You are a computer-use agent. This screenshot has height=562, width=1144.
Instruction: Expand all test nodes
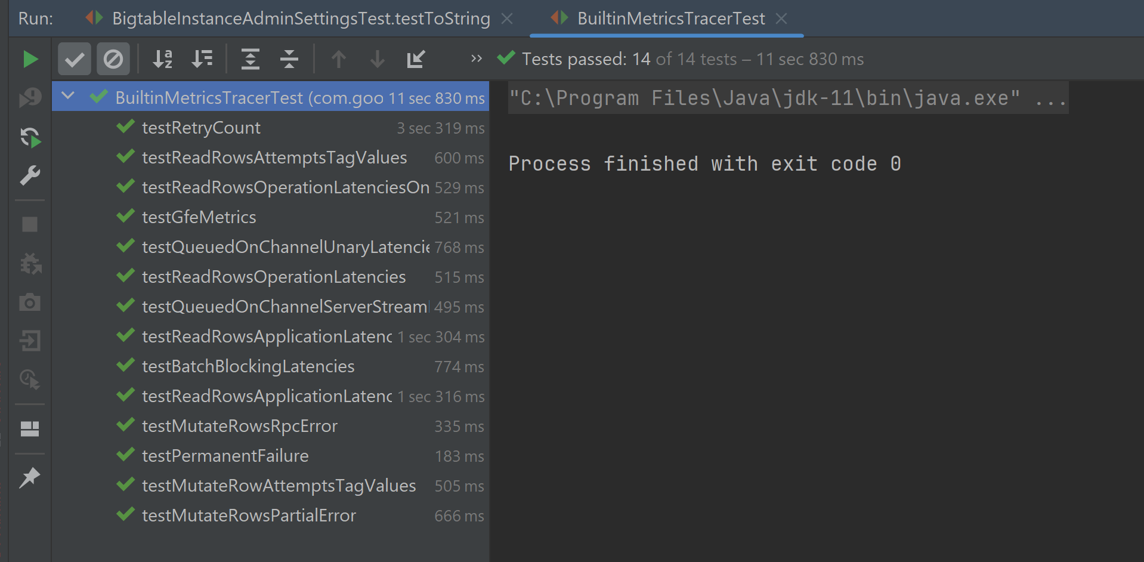pyautogui.click(x=251, y=59)
